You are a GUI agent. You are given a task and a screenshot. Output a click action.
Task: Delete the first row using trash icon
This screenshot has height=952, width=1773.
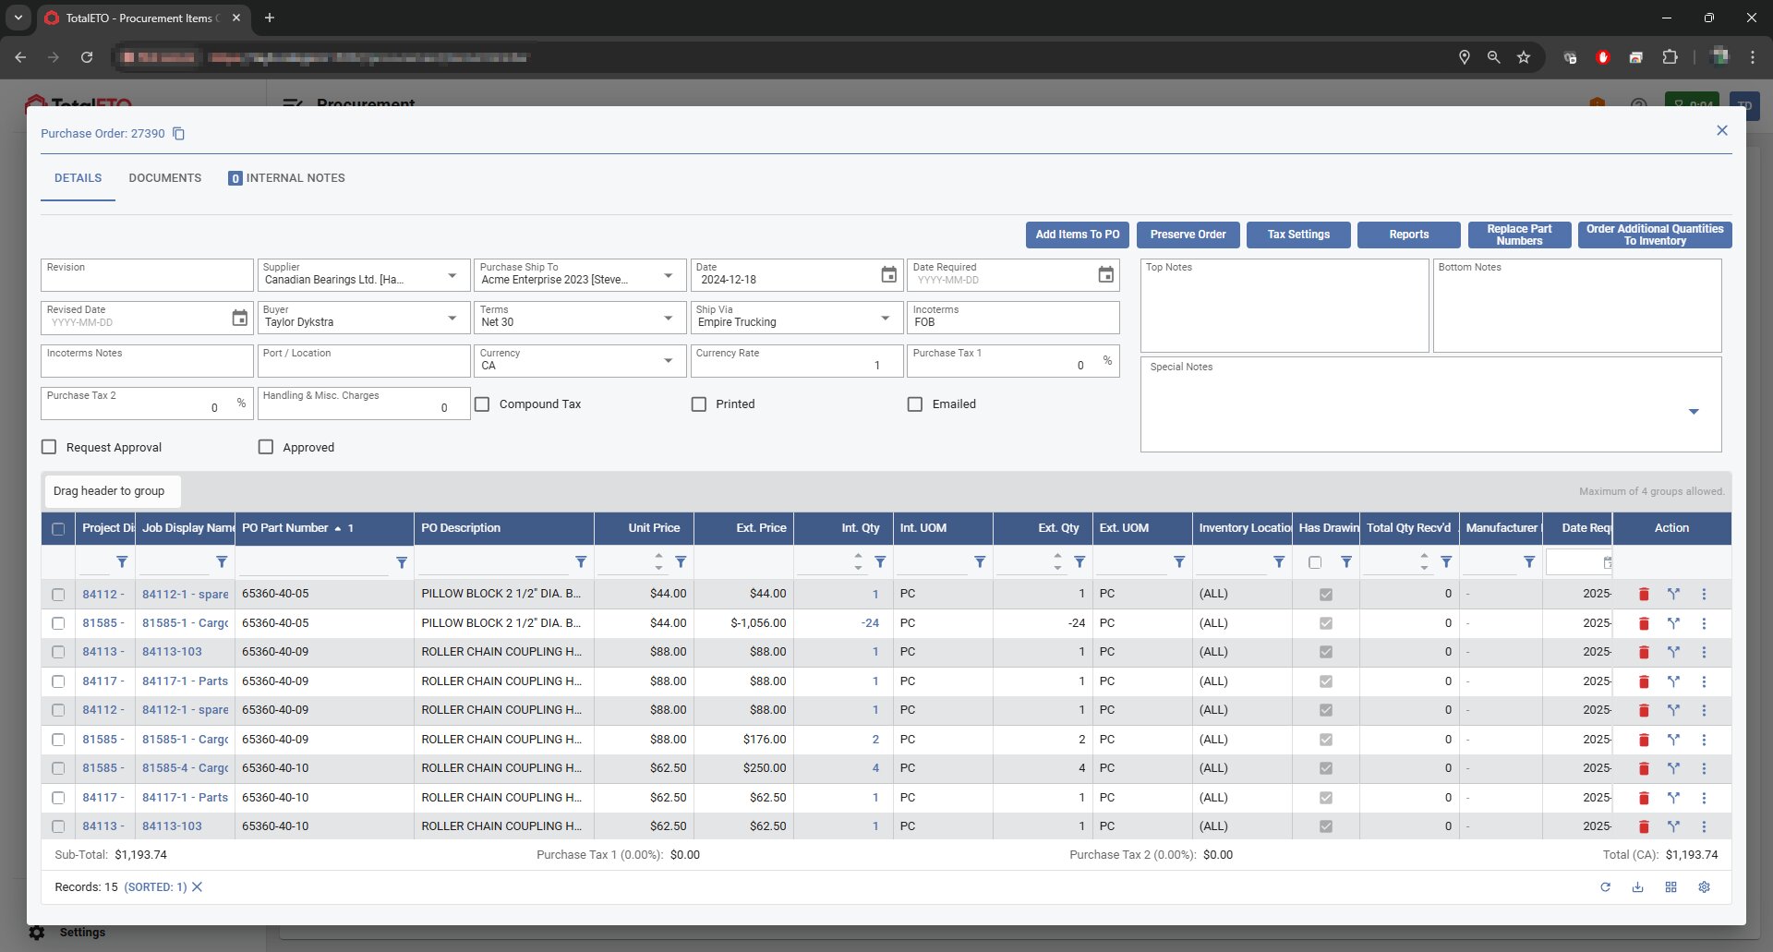pos(1644,595)
